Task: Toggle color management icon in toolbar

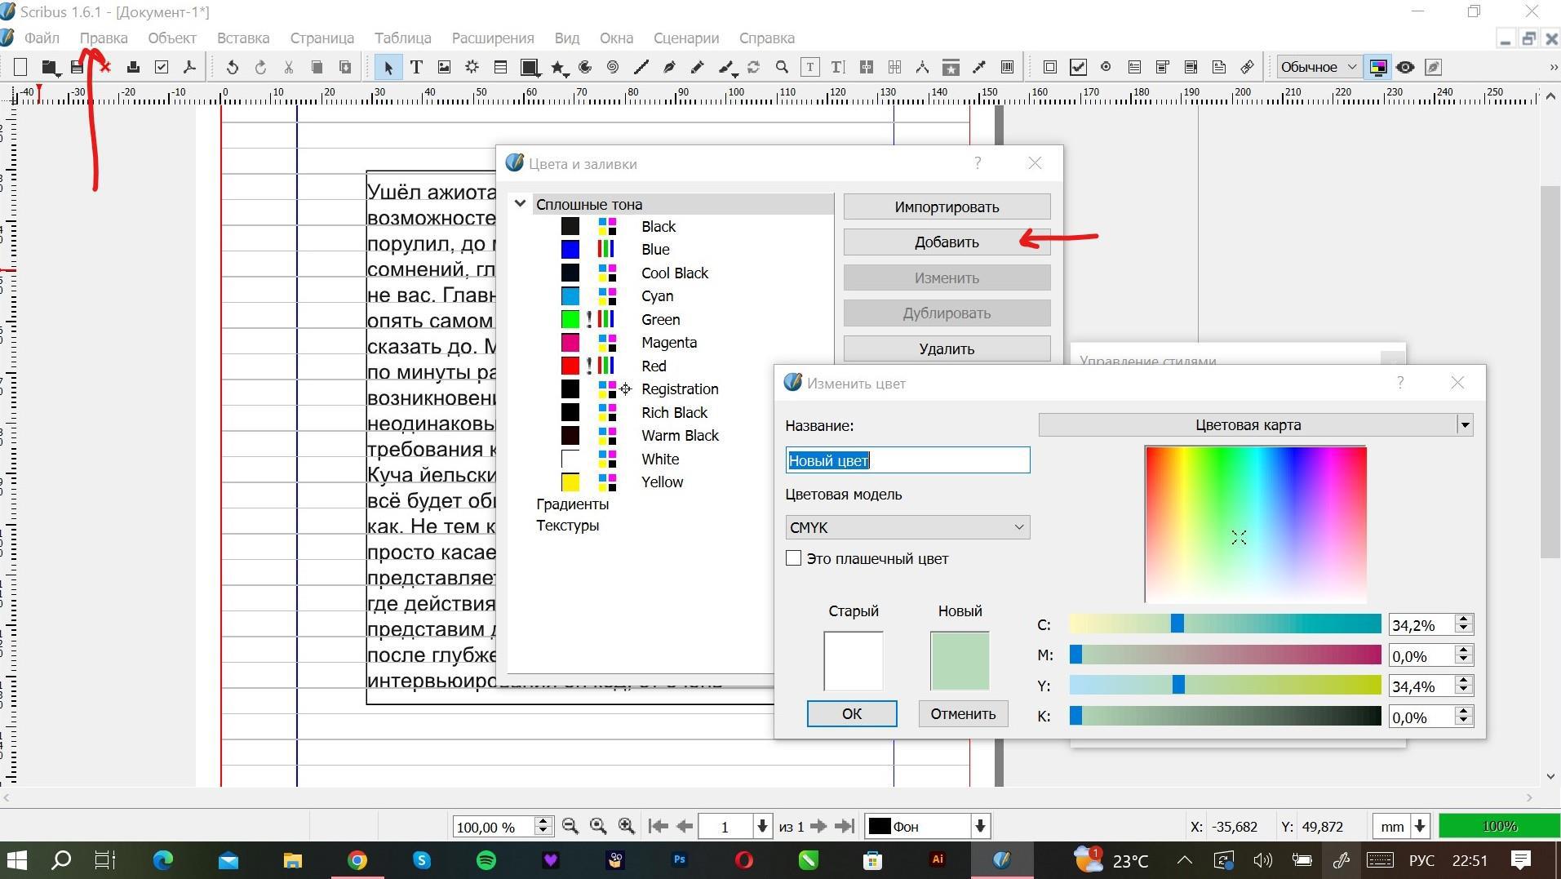Action: [1377, 68]
